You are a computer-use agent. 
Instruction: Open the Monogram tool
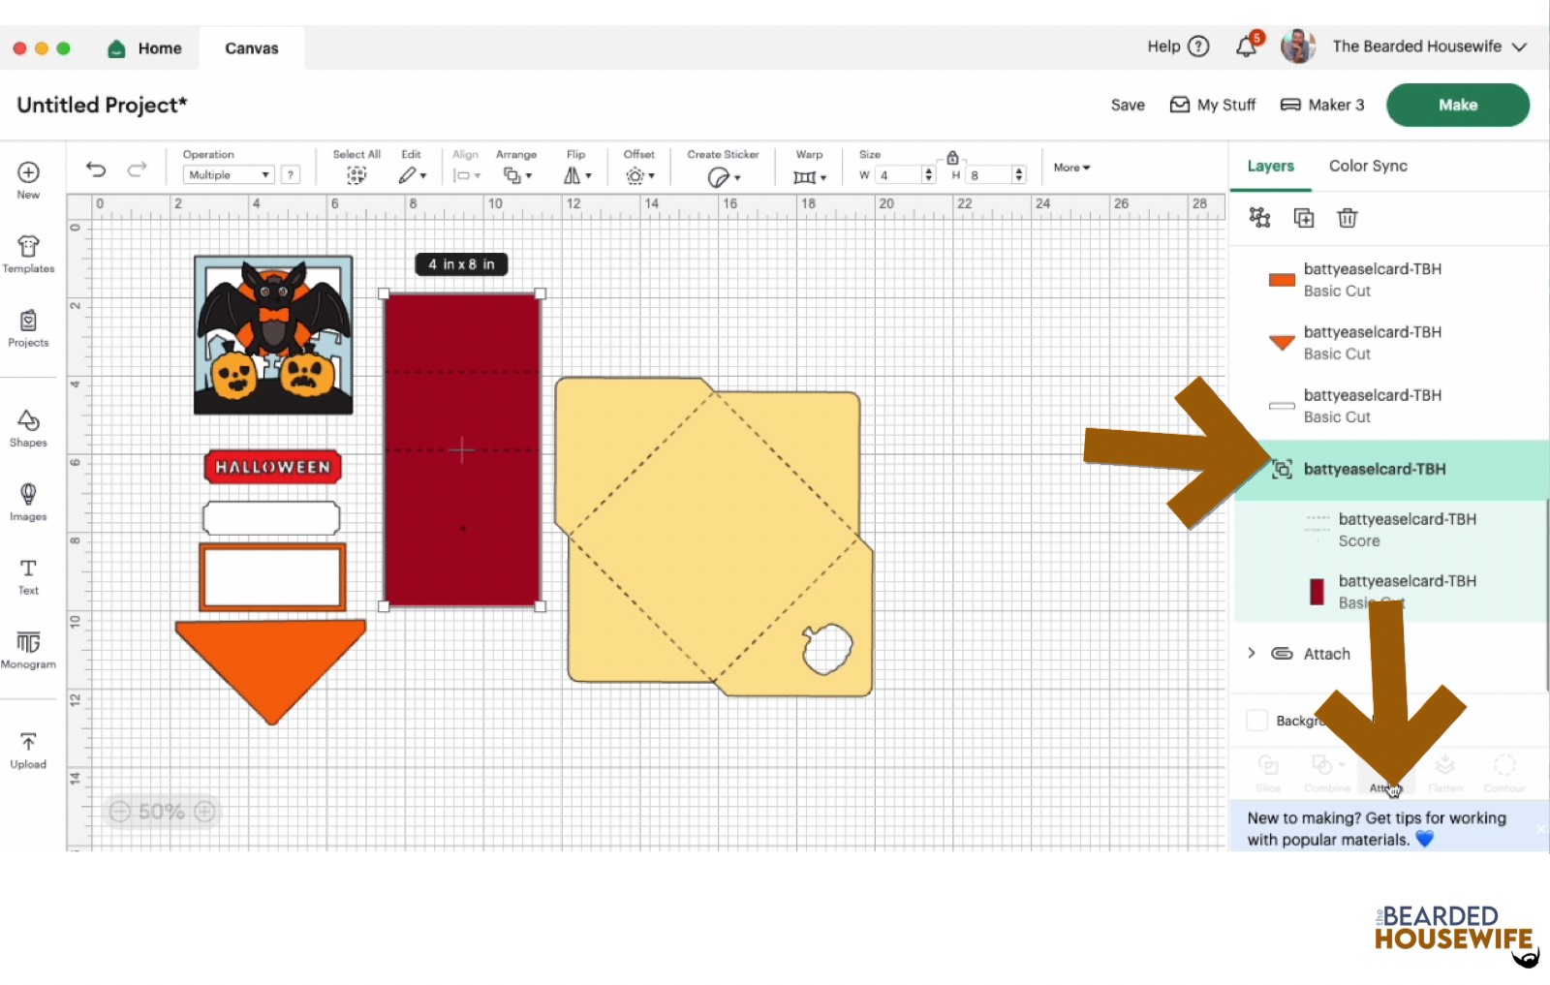(28, 649)
